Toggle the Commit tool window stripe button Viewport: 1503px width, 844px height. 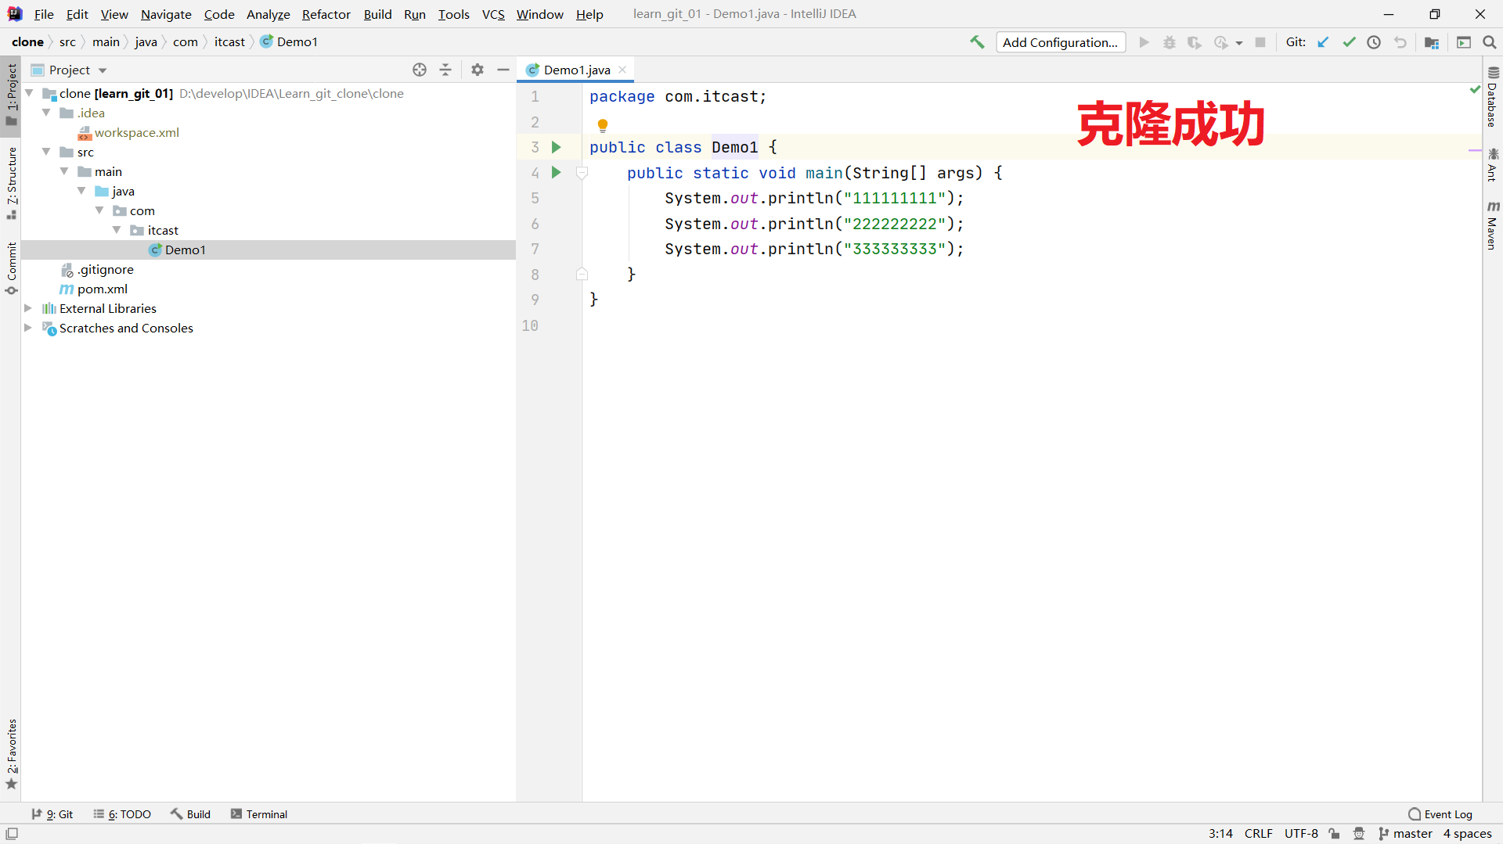11,268
